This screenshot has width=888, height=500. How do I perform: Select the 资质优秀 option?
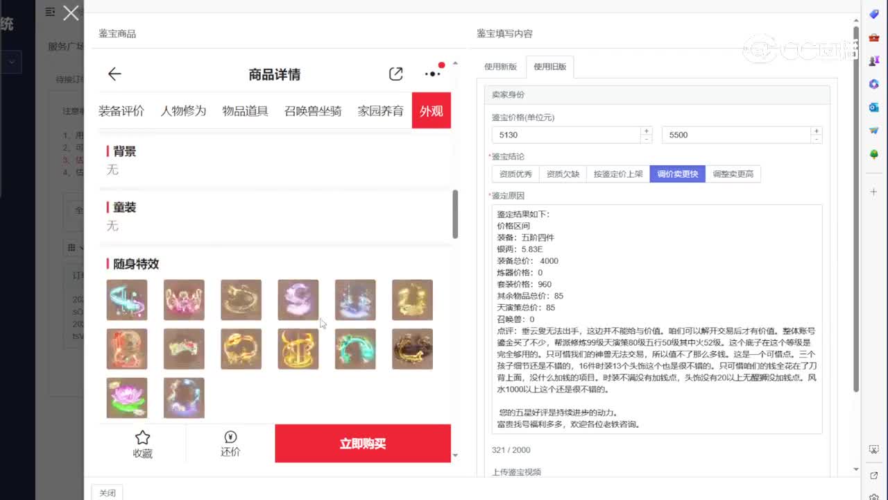coord(515,174)
